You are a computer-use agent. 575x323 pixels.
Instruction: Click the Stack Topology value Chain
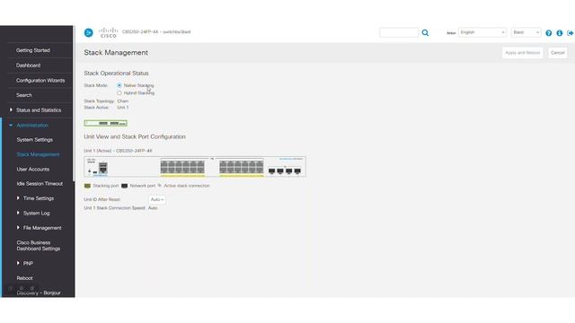[x=123, y=101]
